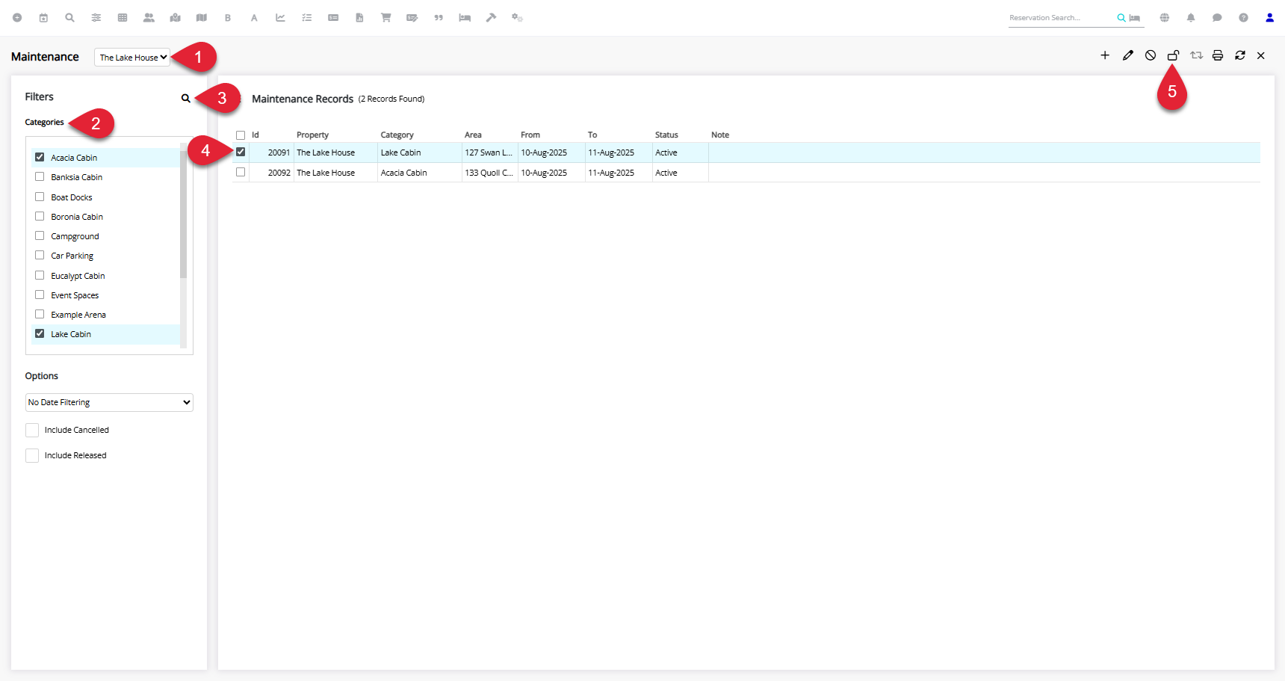Print maintenance records with the printer icon

pos(1218,55)
